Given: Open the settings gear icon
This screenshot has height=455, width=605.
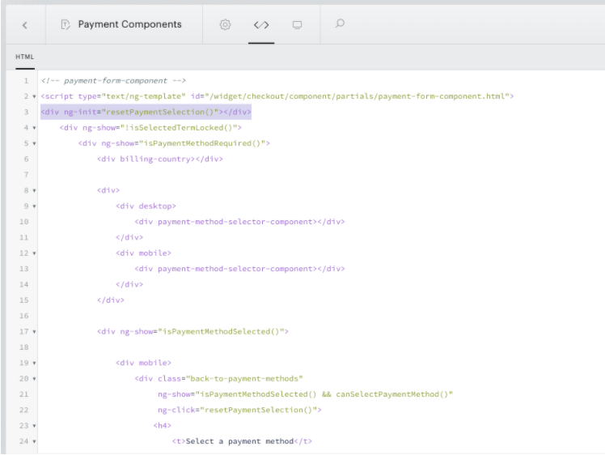Looking at the screenshot, I should (x=225, y=25).
